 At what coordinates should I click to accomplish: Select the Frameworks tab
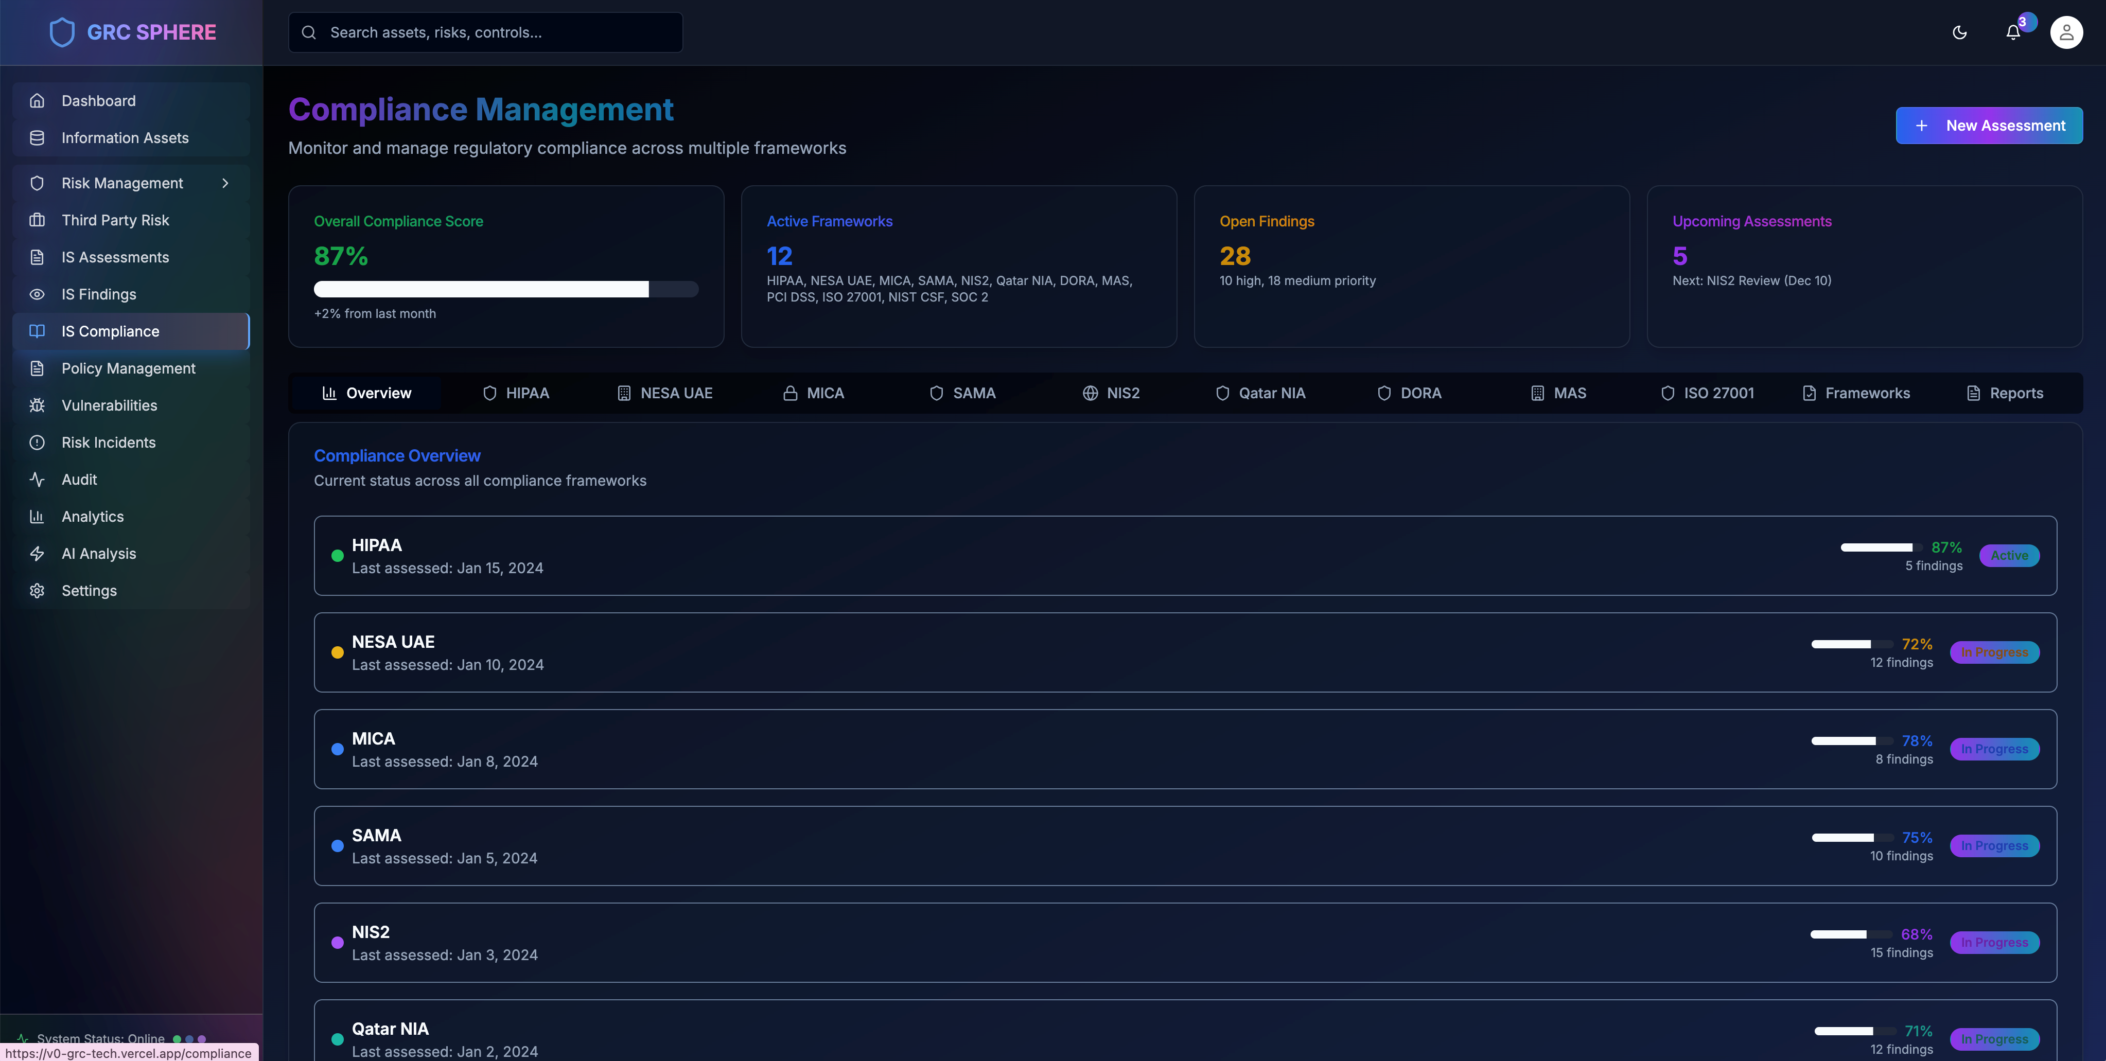point(1856,393)
